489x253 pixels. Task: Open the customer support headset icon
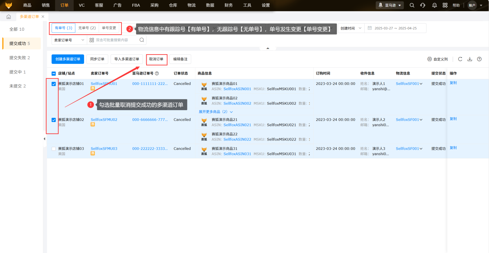click(x=423, y=5)
